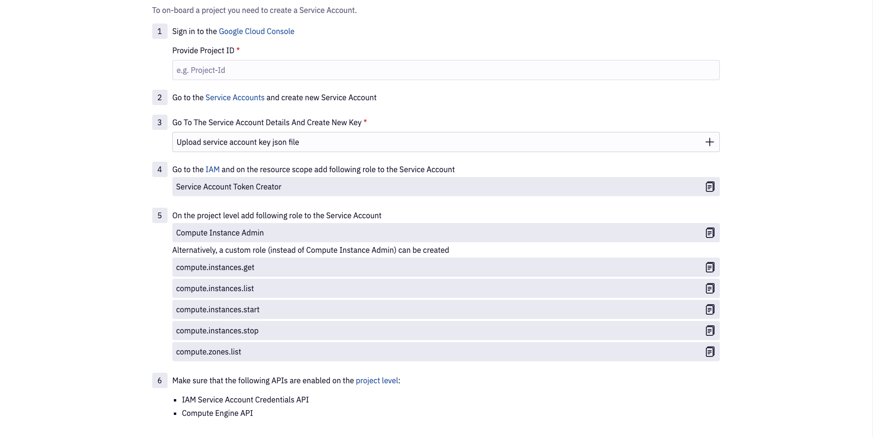Open the Google Cloud Console link

pos(256,31)
